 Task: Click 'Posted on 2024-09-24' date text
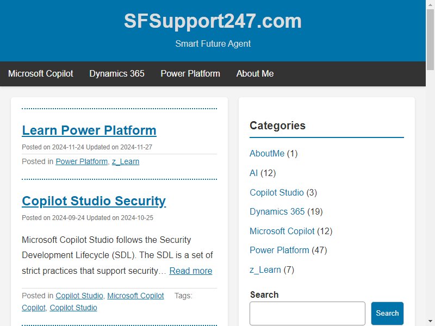coord(53,218)
